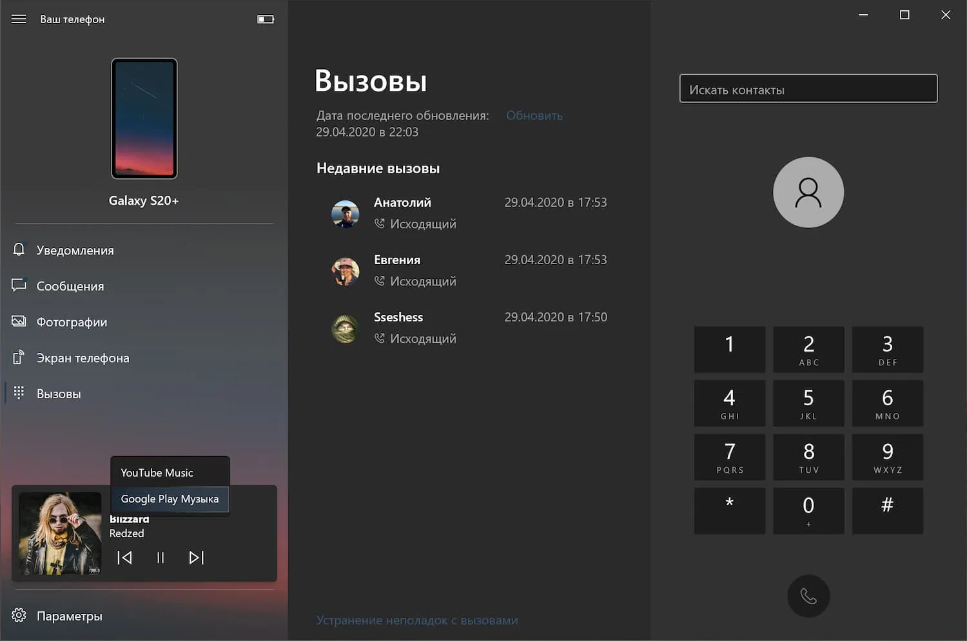The width and height of the screenshot is (967, 641).
Task: Click the Galaxy S20+ phone image
Action: point(144,119)
